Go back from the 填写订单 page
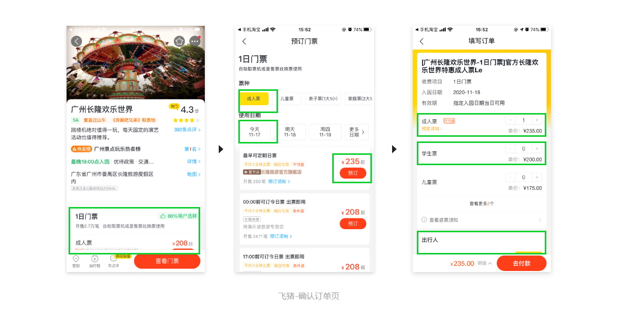Screen dimensions: 617x319 click(422, 41)
